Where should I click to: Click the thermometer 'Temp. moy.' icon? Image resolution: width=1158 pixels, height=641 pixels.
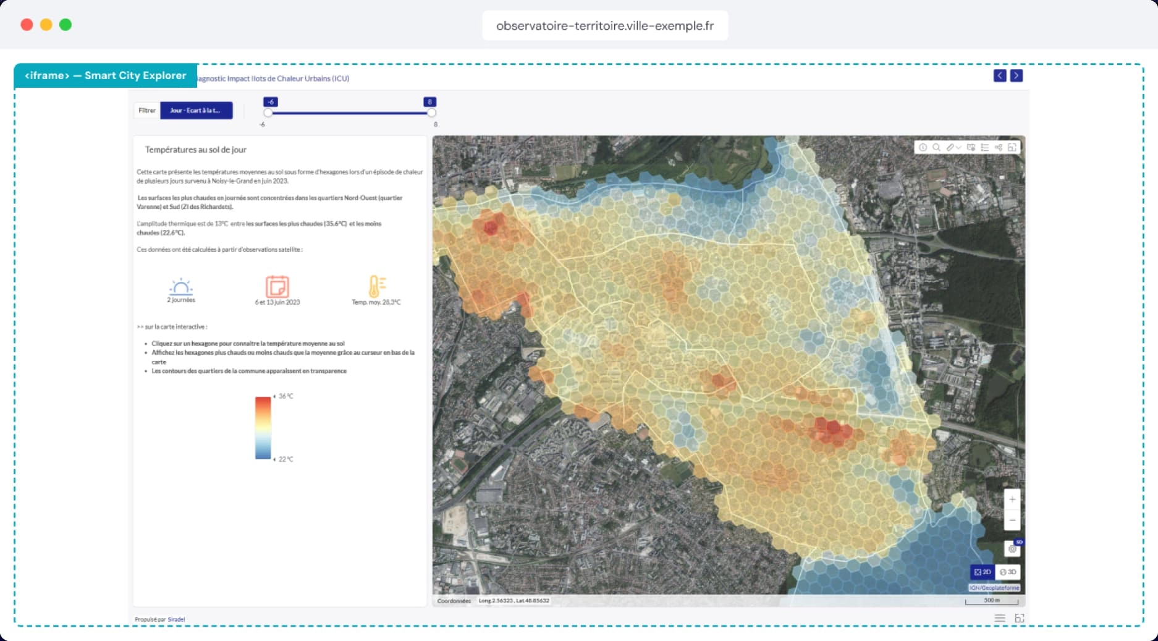tap(377, 287)
